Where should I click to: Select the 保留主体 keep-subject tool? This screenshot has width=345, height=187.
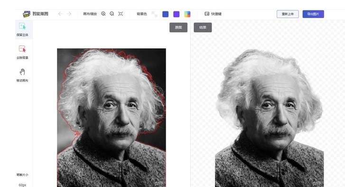click(x=22, y=29)
